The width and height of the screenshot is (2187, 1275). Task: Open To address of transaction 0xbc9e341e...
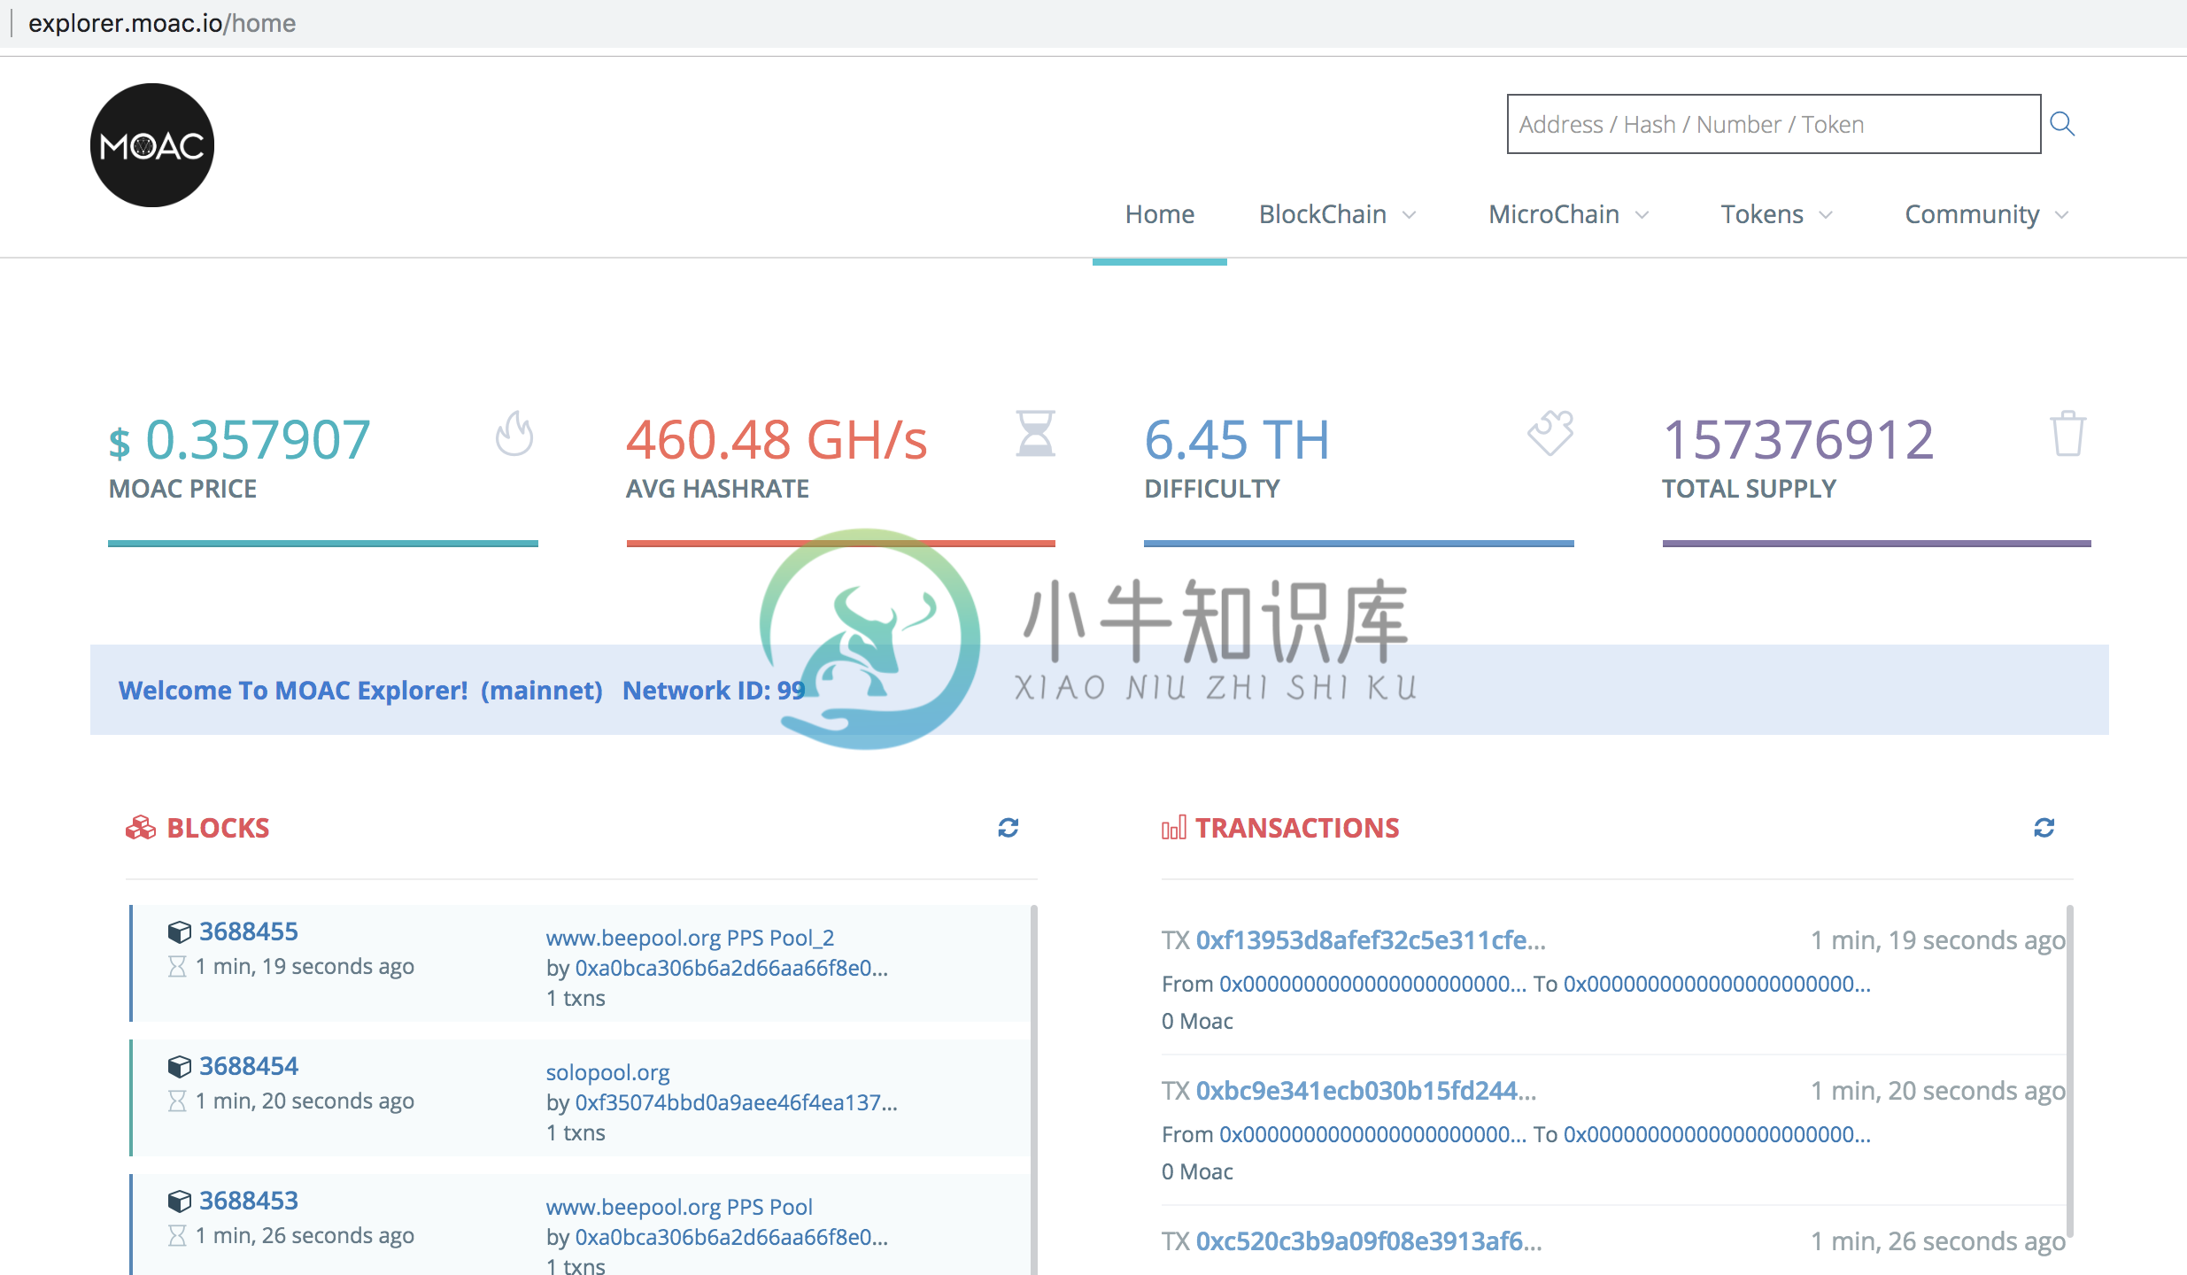[1717, 1134]
